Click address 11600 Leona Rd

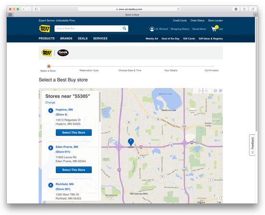66,157
